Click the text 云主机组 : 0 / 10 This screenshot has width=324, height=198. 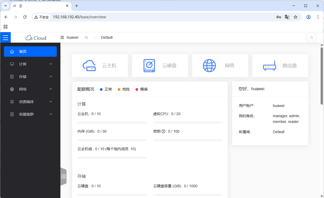(91, 149)
